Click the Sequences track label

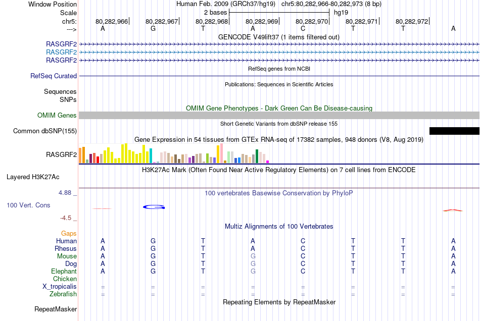(x=60, y=92)
